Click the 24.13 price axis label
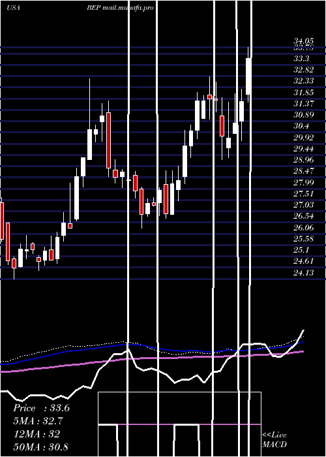The width and height of the screenshot is (326, 457). pos(303,272)
